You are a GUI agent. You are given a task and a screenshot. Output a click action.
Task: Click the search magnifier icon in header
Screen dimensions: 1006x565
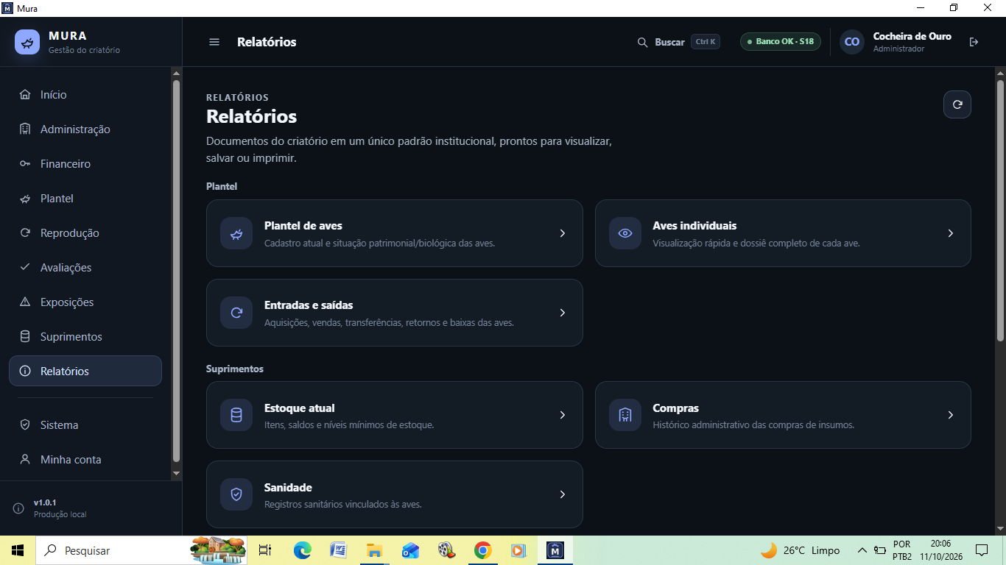click(x=642, y=42)
